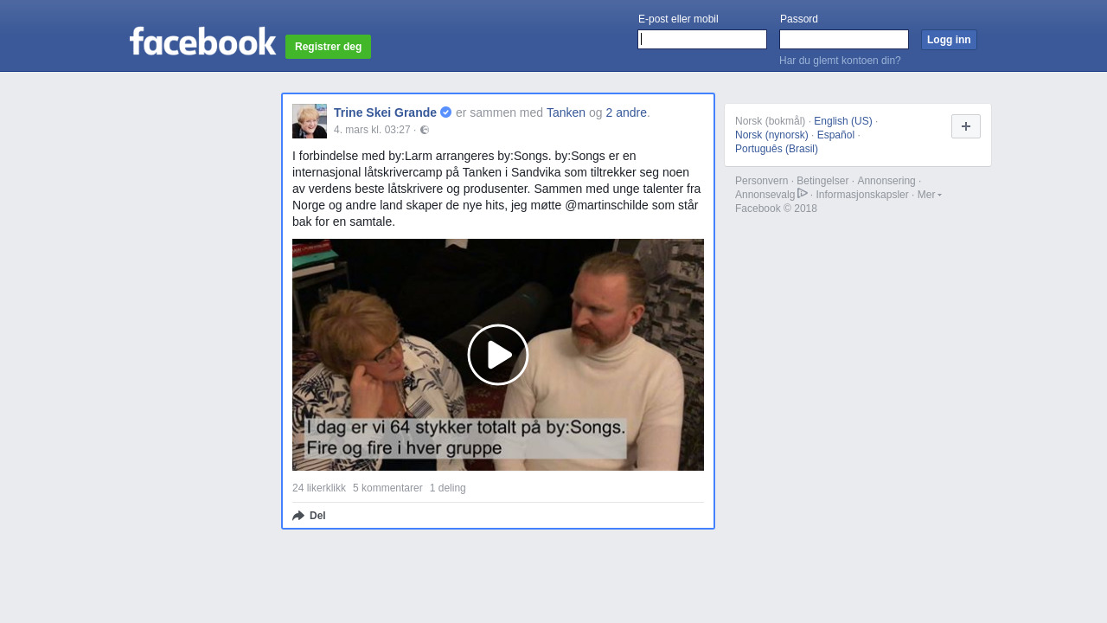This screenshot has width=1107, height=623.
Task: Open the Annonsering footer link
Action: [886, 181]
